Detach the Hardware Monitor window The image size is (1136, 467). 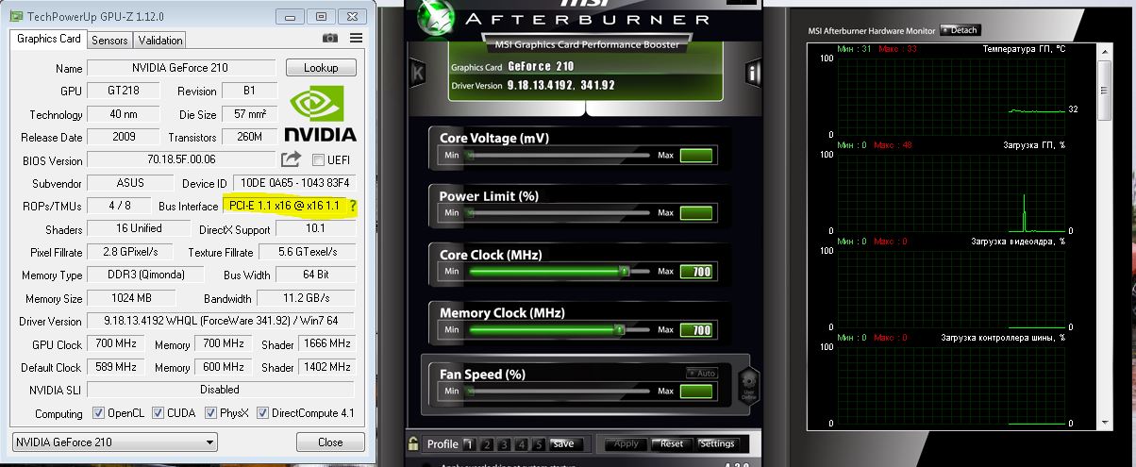coord(959,30)
